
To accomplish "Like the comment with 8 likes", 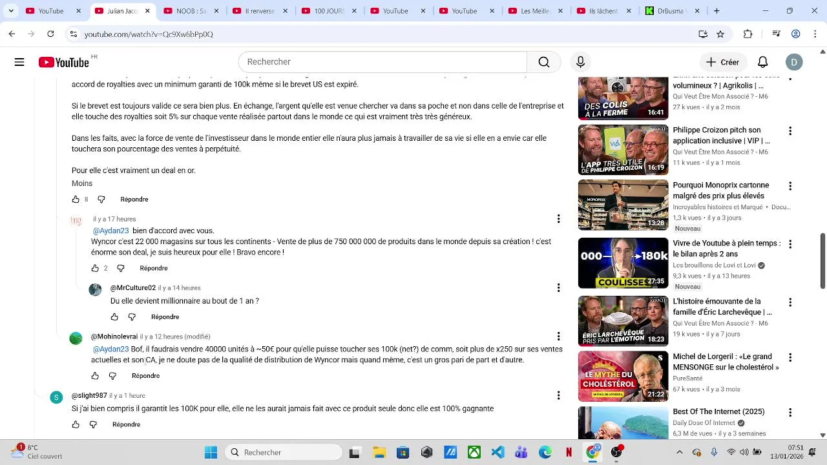I will tap(76, 200).
